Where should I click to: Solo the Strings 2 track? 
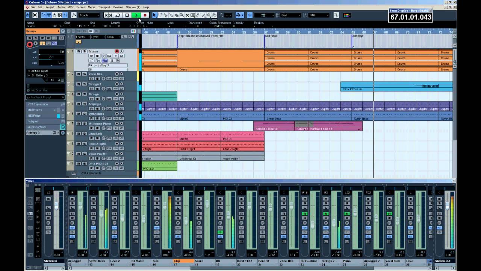click(84, 84)
